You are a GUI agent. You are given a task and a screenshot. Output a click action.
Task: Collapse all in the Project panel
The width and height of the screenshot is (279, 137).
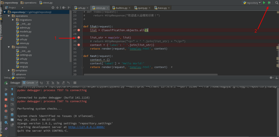[58, 8]
